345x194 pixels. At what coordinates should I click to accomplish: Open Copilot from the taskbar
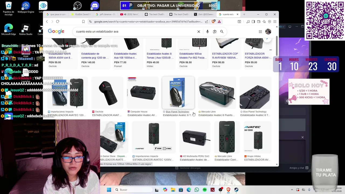coord(165,190)
